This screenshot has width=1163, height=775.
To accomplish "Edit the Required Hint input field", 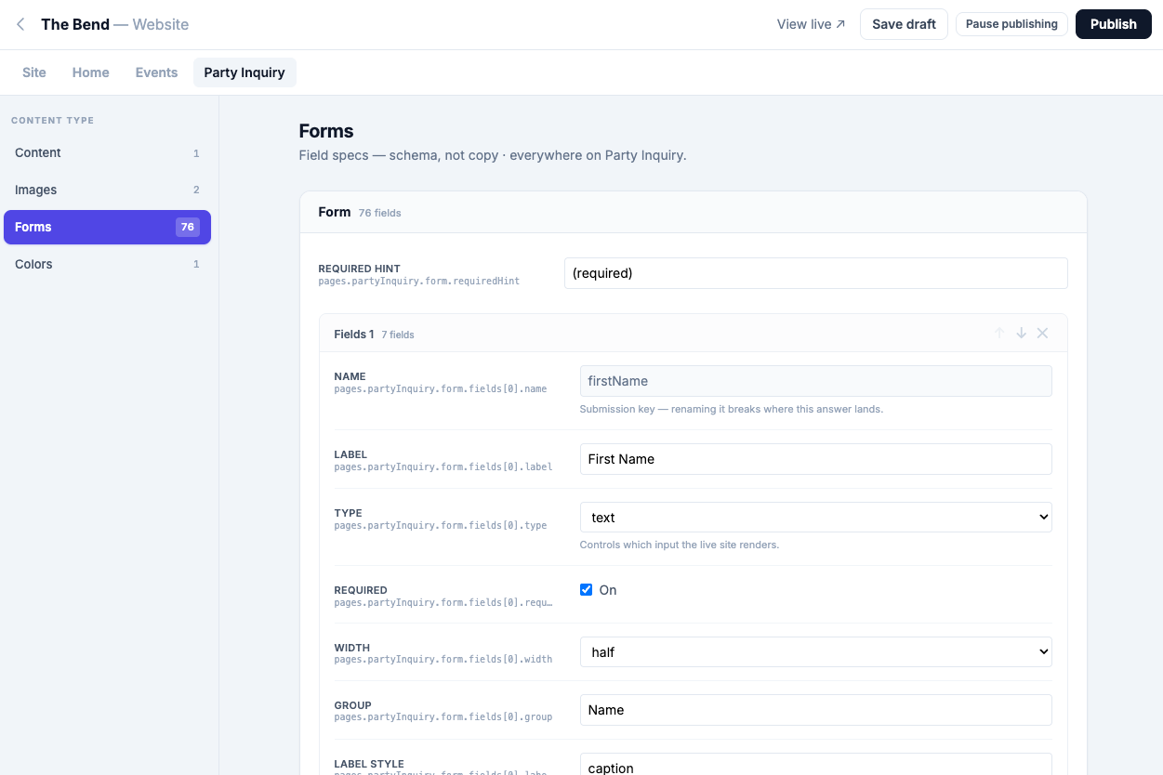I will point(815,273).
